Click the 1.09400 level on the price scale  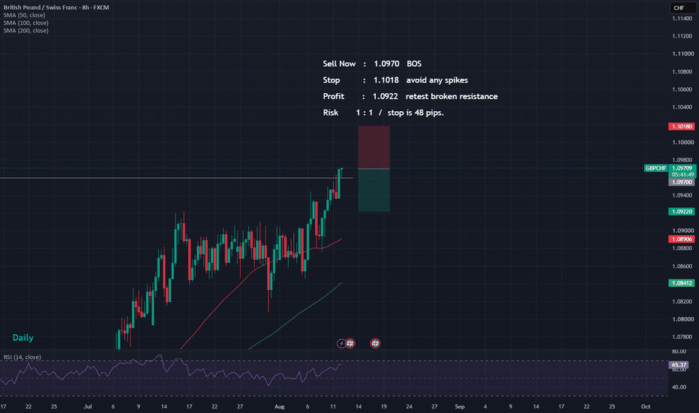pos(683,195)
